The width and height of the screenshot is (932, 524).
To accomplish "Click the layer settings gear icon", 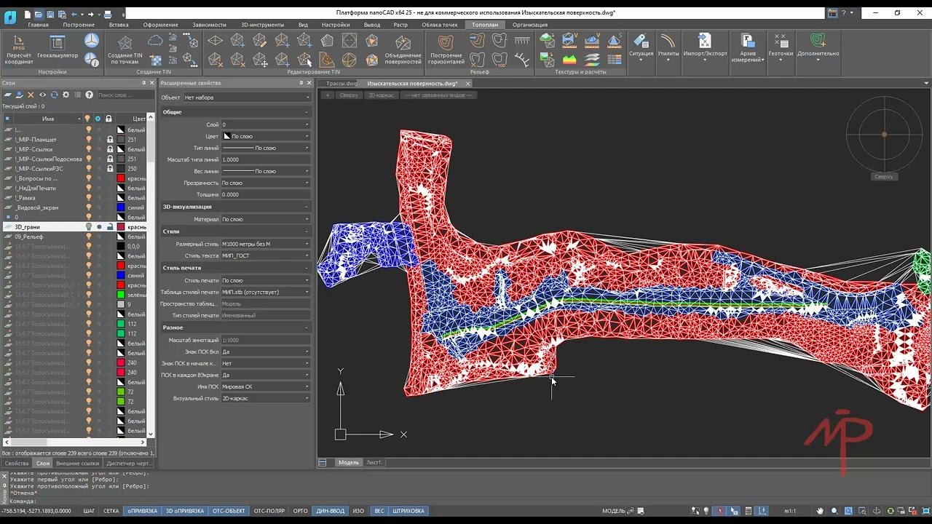I will tap(66, 95).
